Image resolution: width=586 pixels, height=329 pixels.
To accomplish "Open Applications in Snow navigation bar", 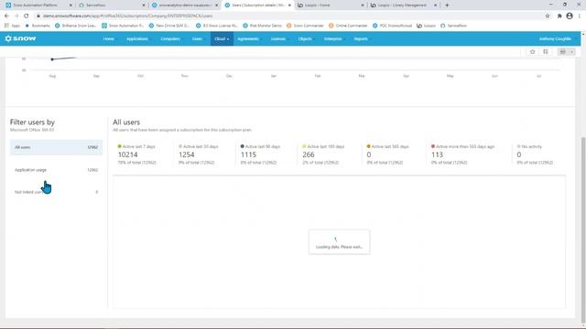I will (x=137, y=38).
